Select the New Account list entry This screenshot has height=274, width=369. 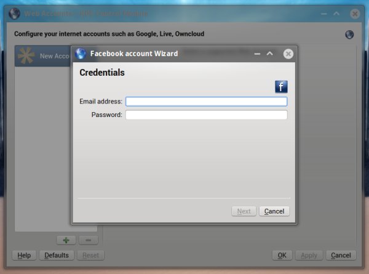click(43, 56)
